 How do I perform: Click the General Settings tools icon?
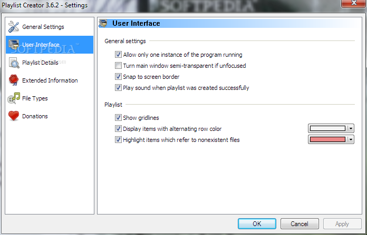(14, 27)
